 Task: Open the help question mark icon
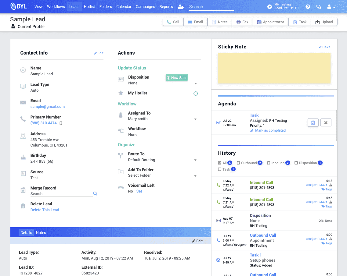coord(308,7)
